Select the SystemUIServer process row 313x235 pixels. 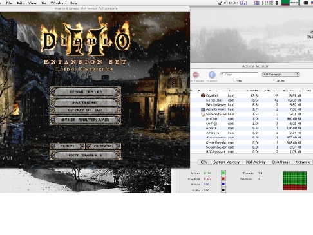[x=252, y=114]
